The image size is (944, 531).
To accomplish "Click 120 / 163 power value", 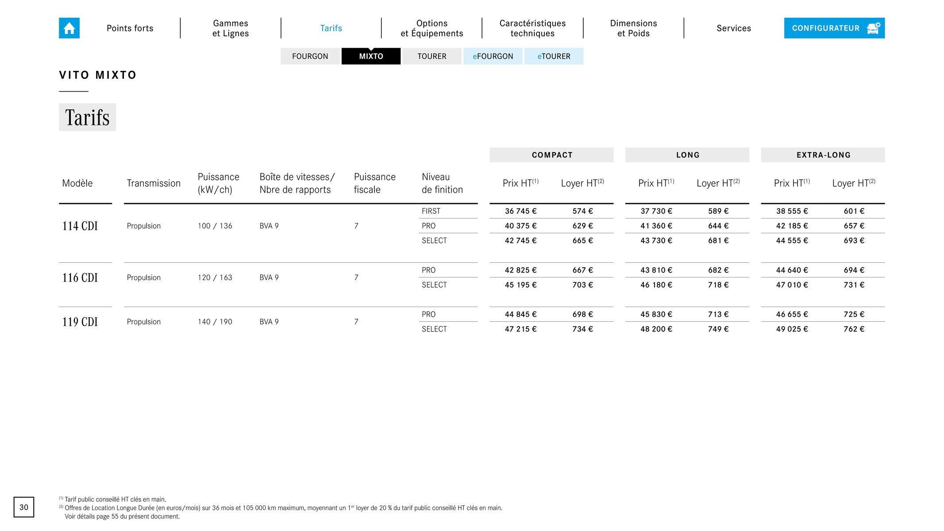I will 215,277.
